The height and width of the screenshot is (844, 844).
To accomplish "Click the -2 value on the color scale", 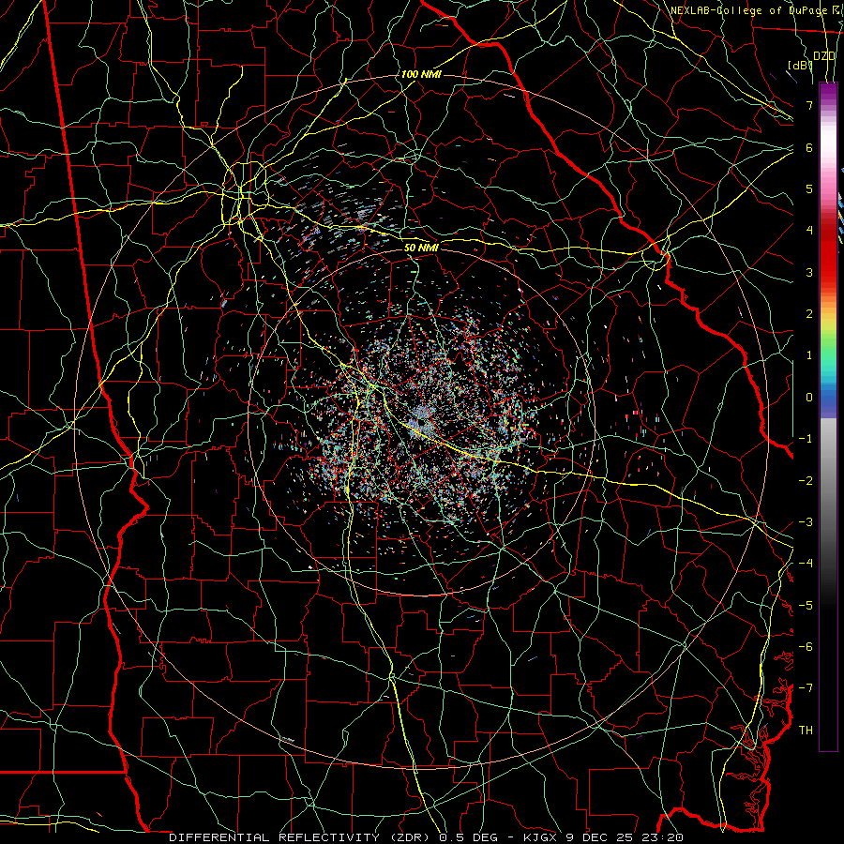I will click(806, 481).
